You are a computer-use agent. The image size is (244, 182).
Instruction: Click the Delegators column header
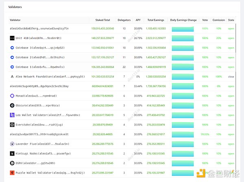[124, 20]
